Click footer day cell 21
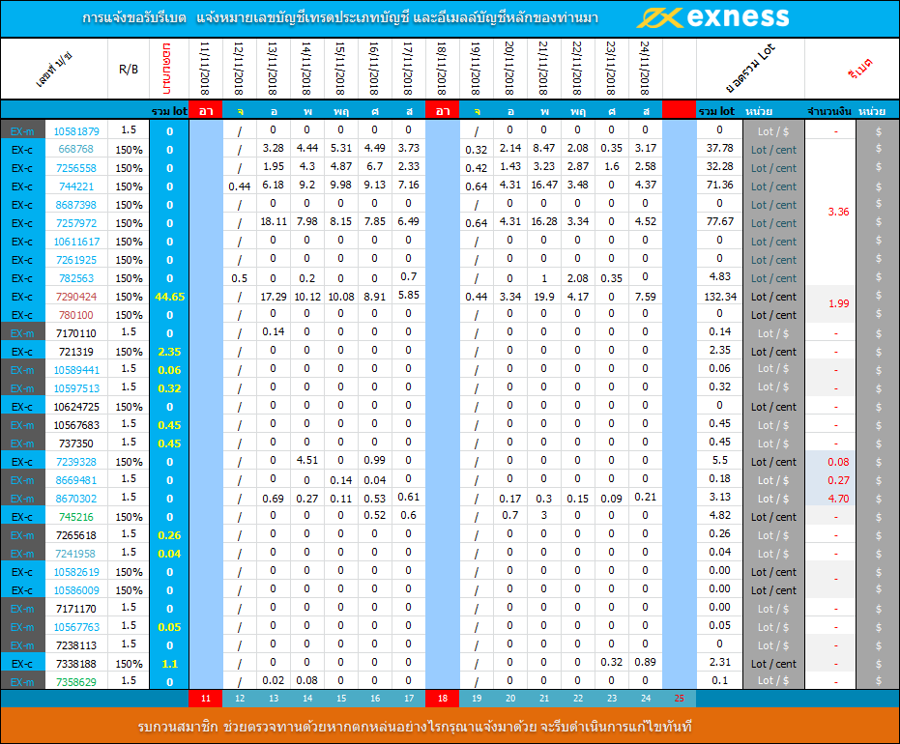 [x=544, y=699]
